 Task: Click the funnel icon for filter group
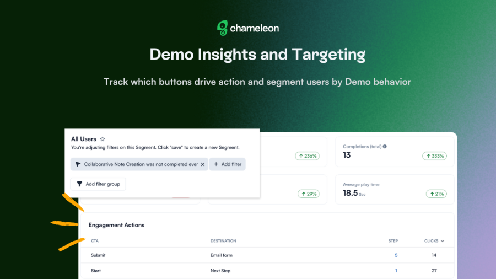pyautogui.click(x=79, y=184)
